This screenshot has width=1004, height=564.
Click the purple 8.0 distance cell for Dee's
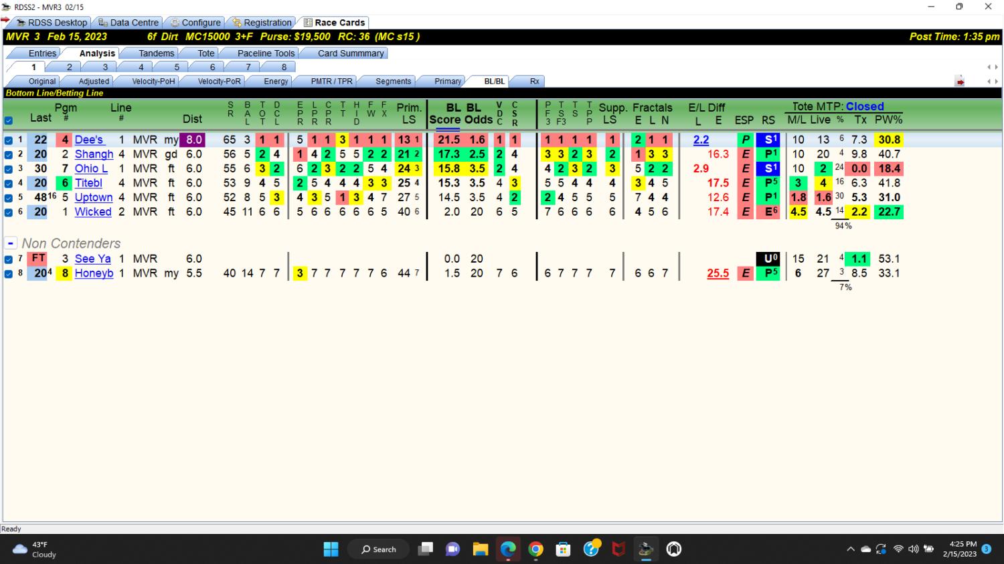click(191, 140)
